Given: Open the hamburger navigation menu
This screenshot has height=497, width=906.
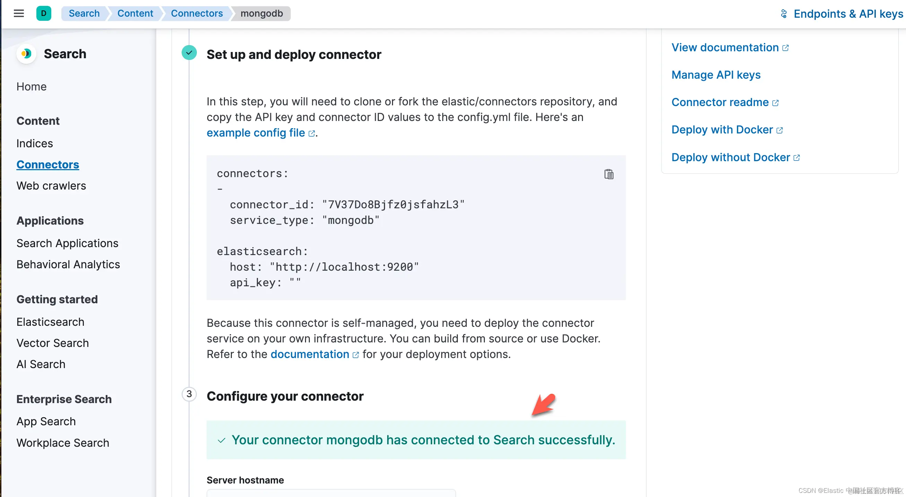Looking at the screenshot, I should (19, 14).
